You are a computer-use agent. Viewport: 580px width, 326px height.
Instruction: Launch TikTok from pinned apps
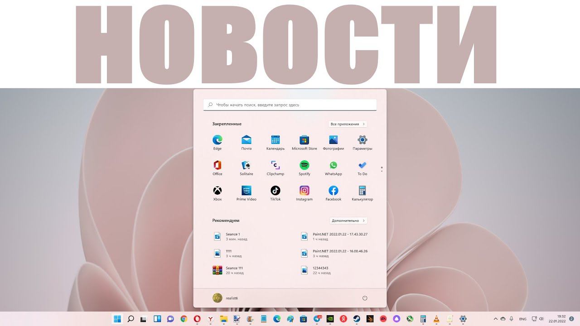[x=275, y=193]
